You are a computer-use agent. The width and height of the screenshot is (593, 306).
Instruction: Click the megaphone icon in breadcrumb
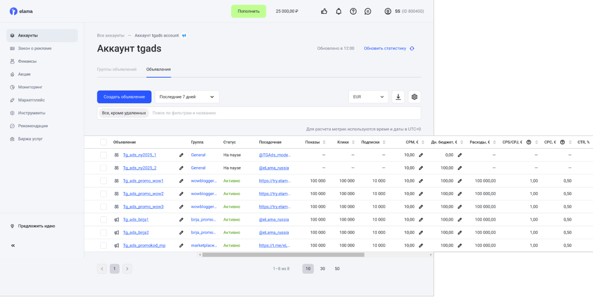[184, 36]
